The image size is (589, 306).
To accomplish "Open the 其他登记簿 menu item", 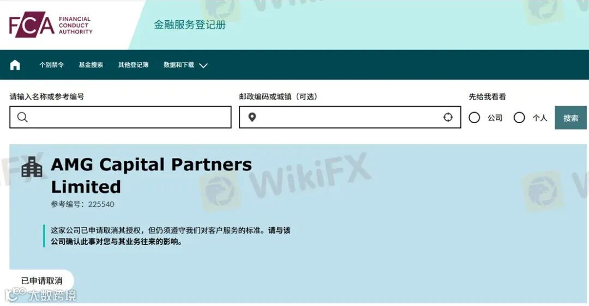I will (x=134, y=65).
